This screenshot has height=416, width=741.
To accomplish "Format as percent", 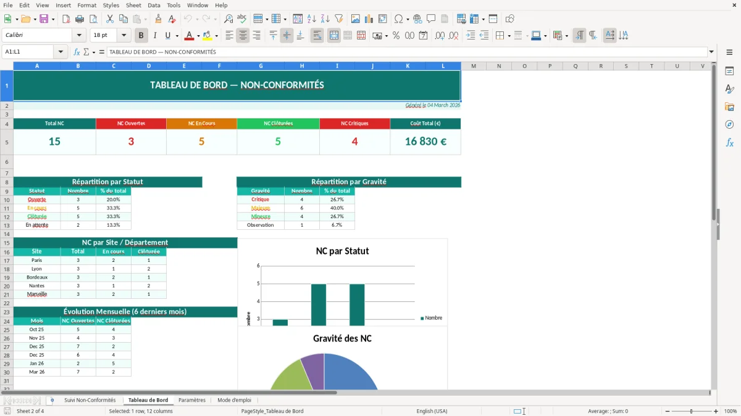I will [396, 36].
